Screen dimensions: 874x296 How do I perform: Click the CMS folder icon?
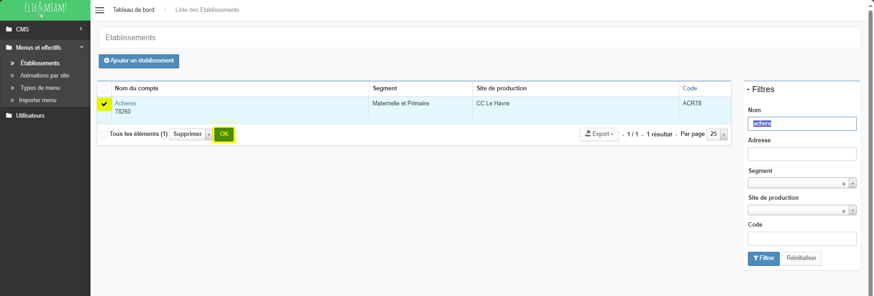(9, 29)
